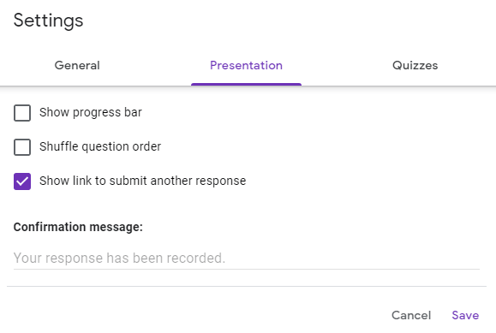This screenshot has height=333, width=496.
Task: Tick the Shuffle question order checkbox
Action: [x=22, y=147]
